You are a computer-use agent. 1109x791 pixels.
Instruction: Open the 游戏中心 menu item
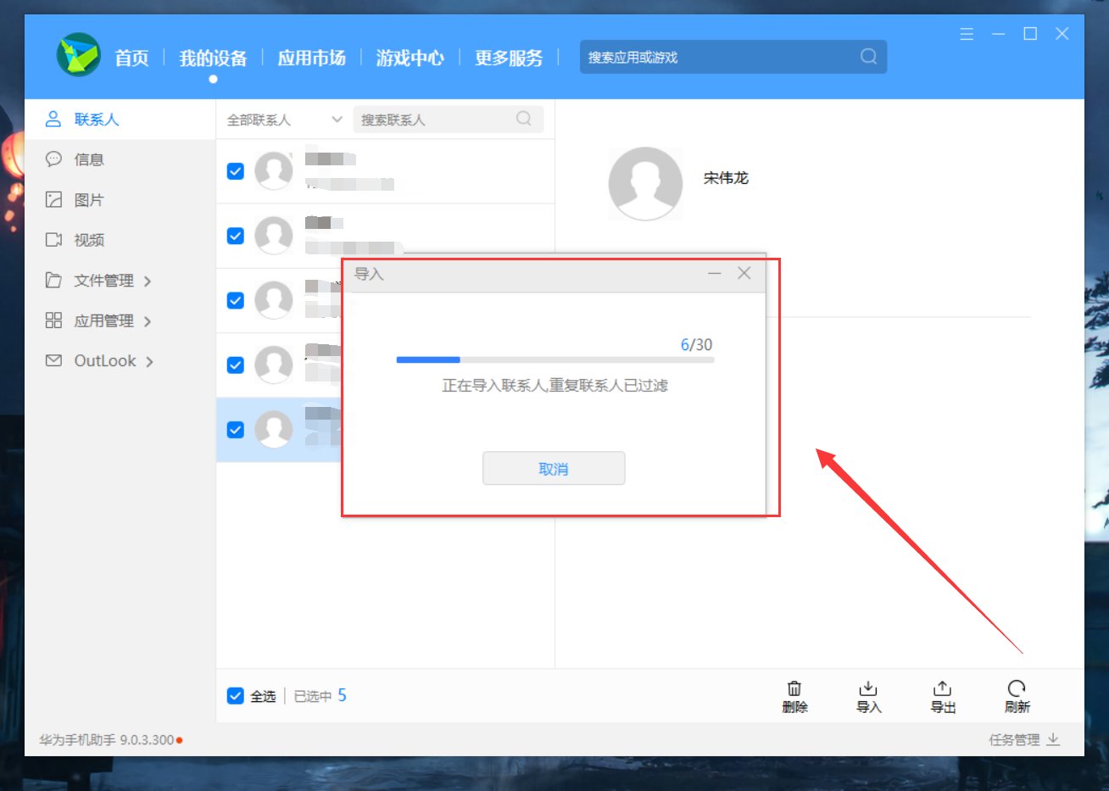coord(410,58)
